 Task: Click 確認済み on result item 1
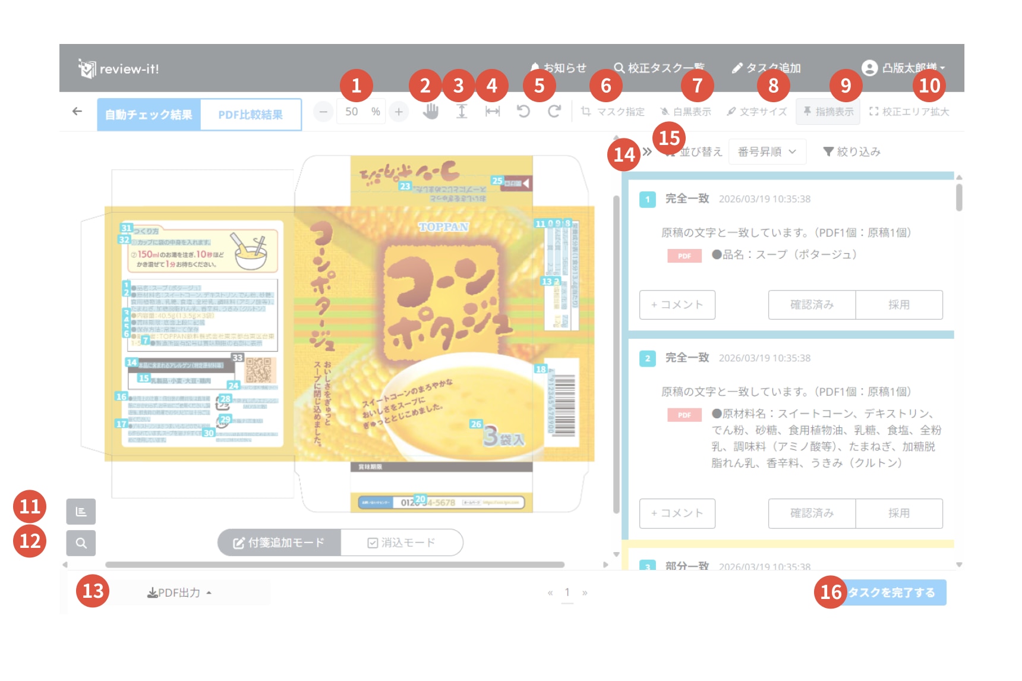pyautogui.click(x=812, y=305)
